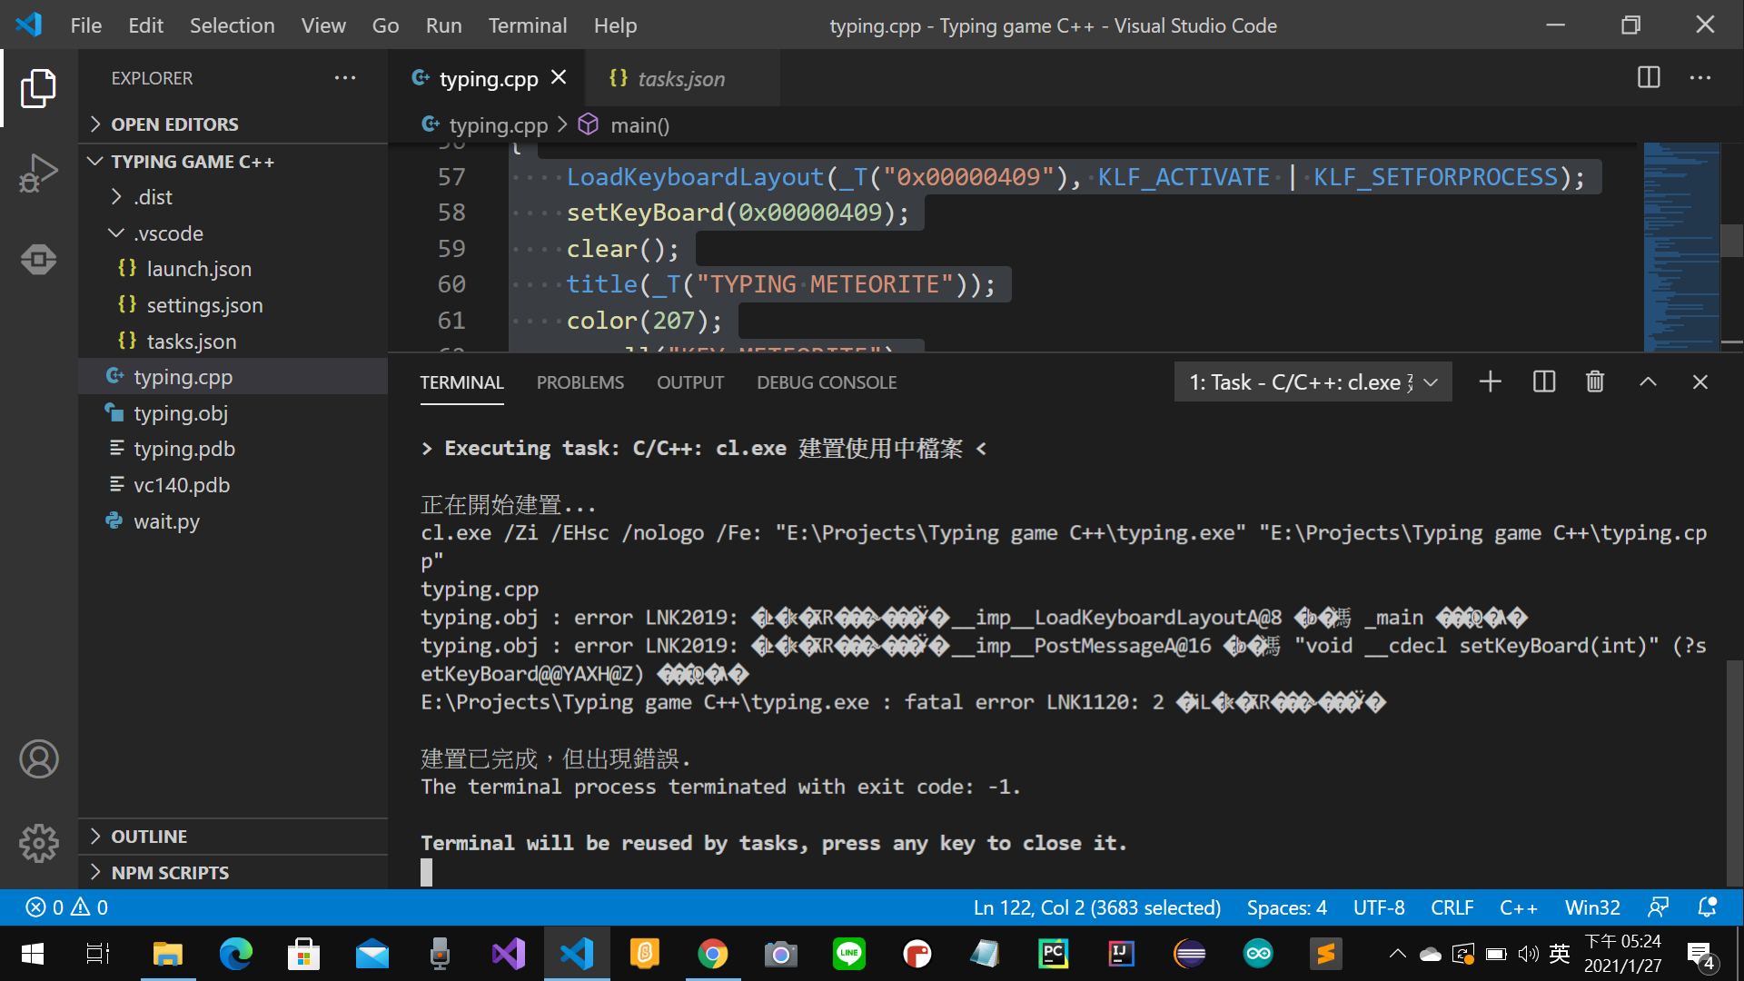Toggle the split editor layout icon
Image resolution: width=1744 pixels, height=981 pixels.
click(x=1649, y=78)
